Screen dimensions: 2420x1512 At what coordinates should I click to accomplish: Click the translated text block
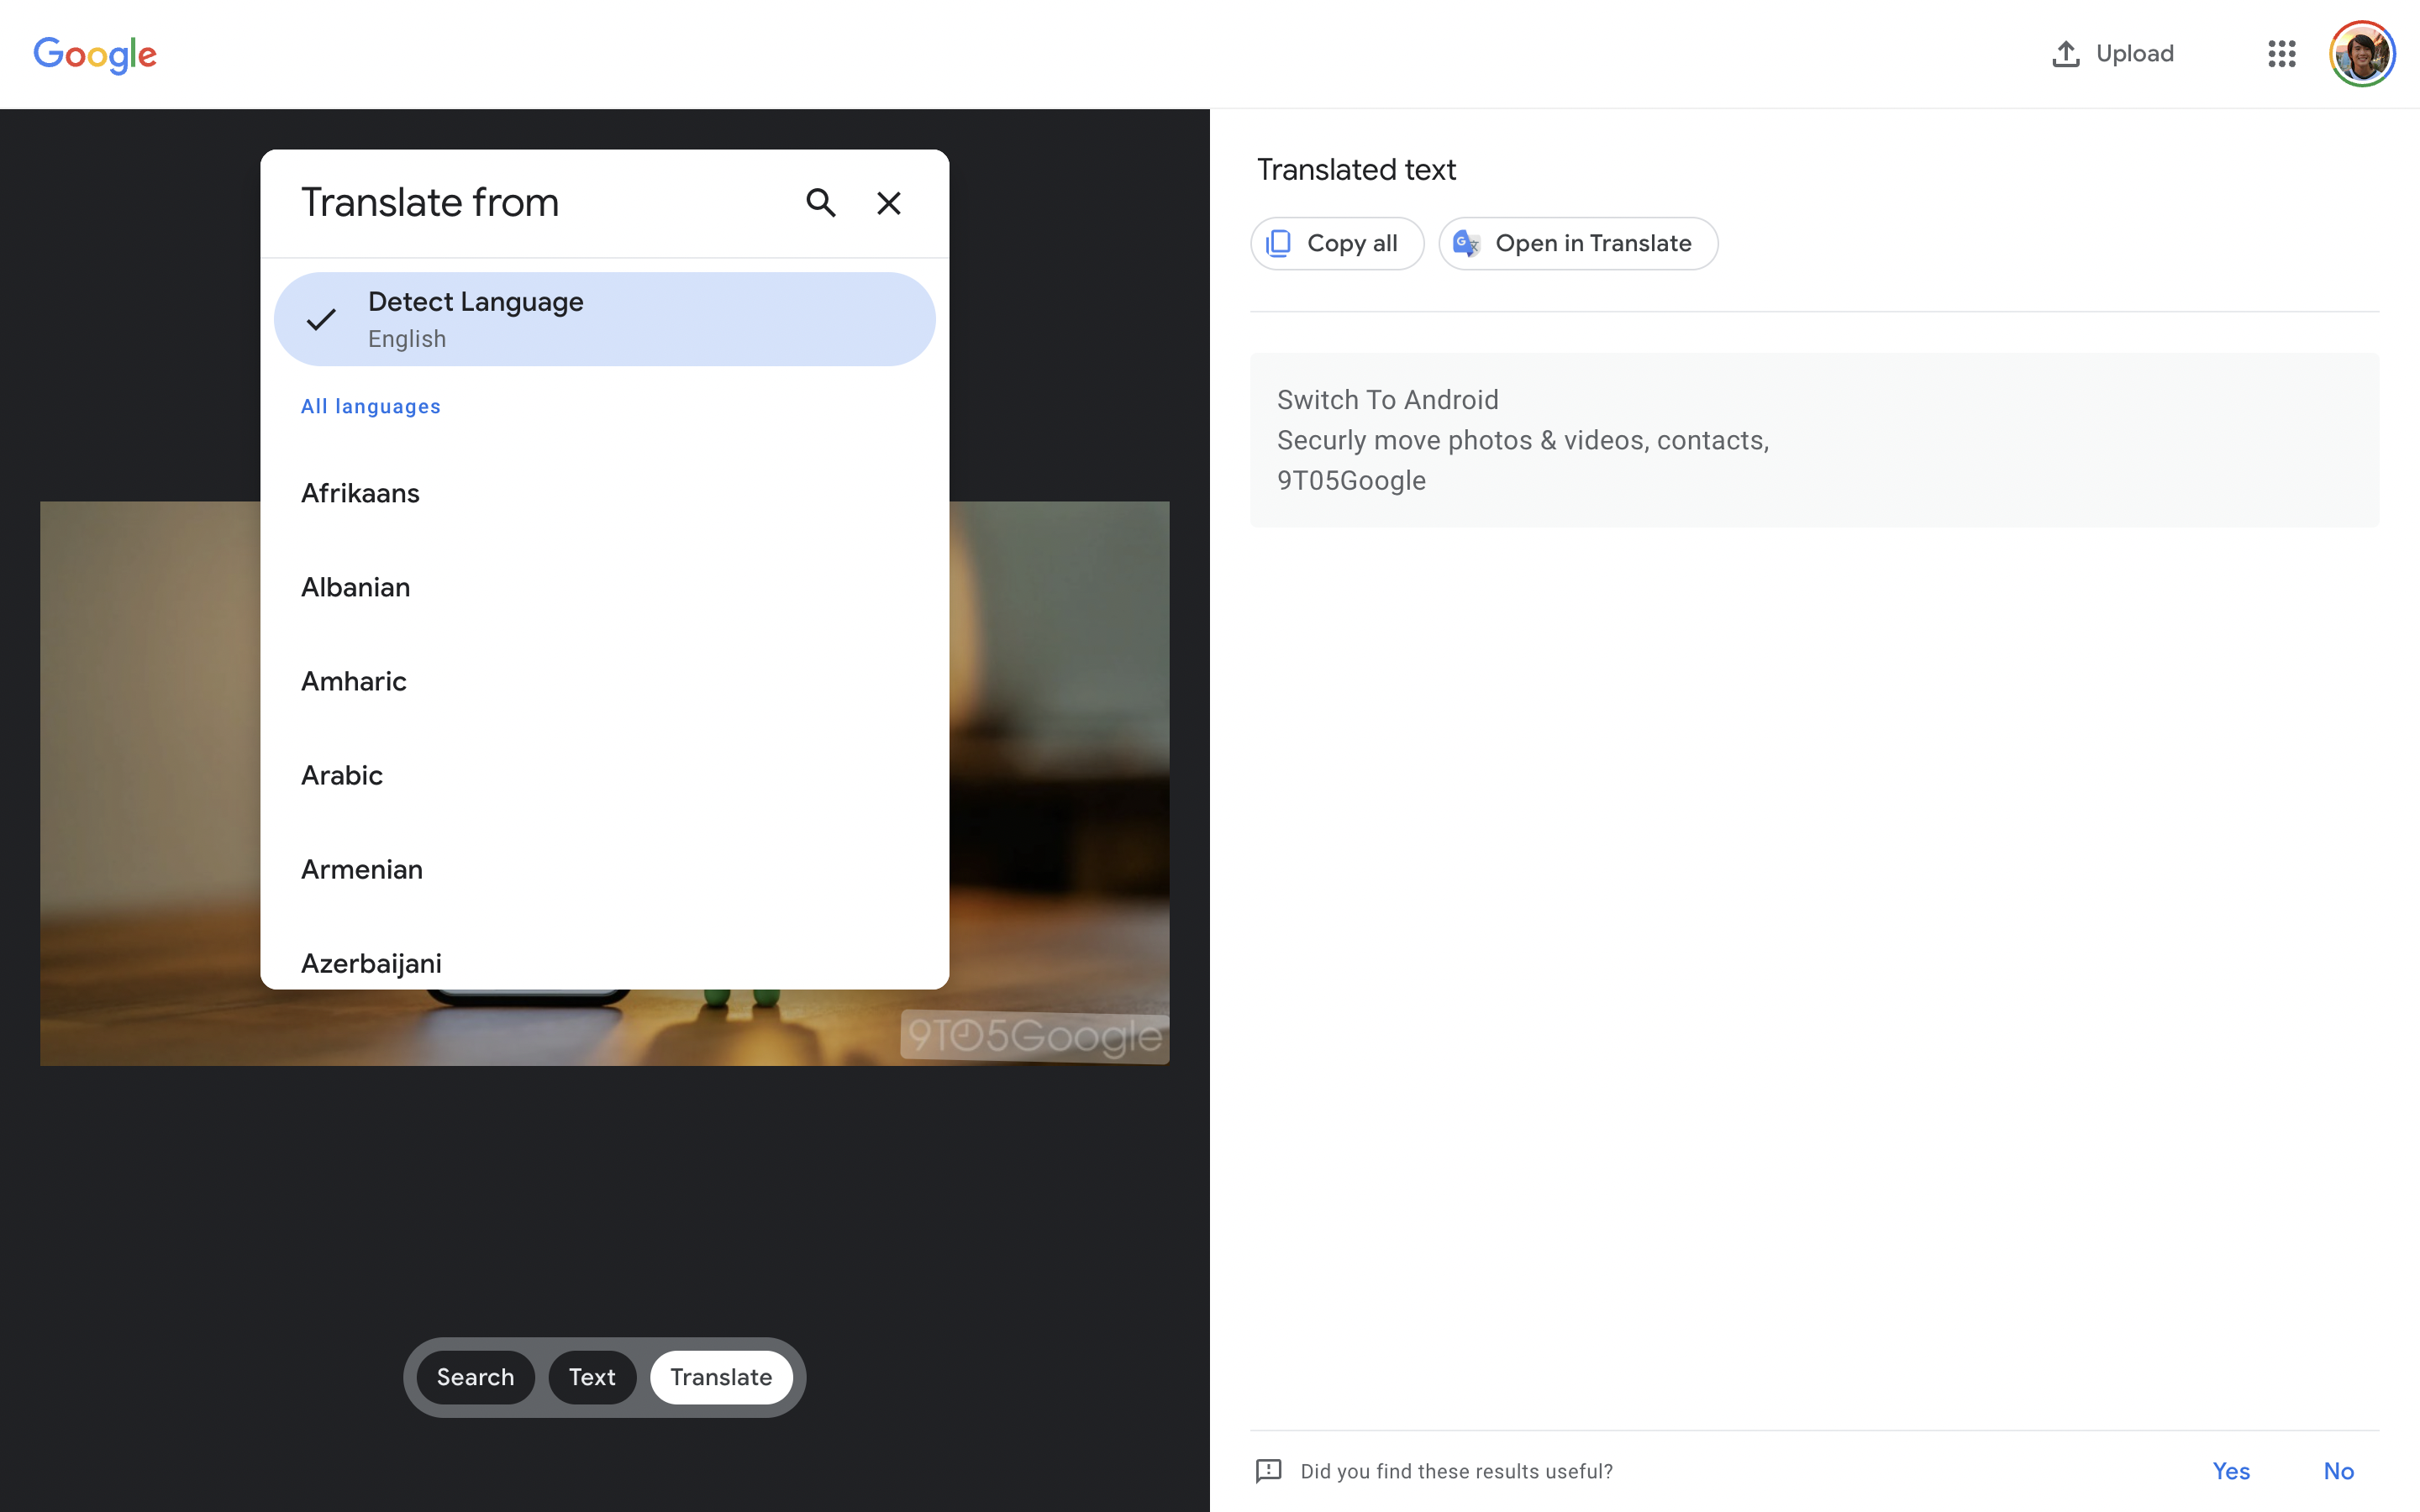(1812, 440)
